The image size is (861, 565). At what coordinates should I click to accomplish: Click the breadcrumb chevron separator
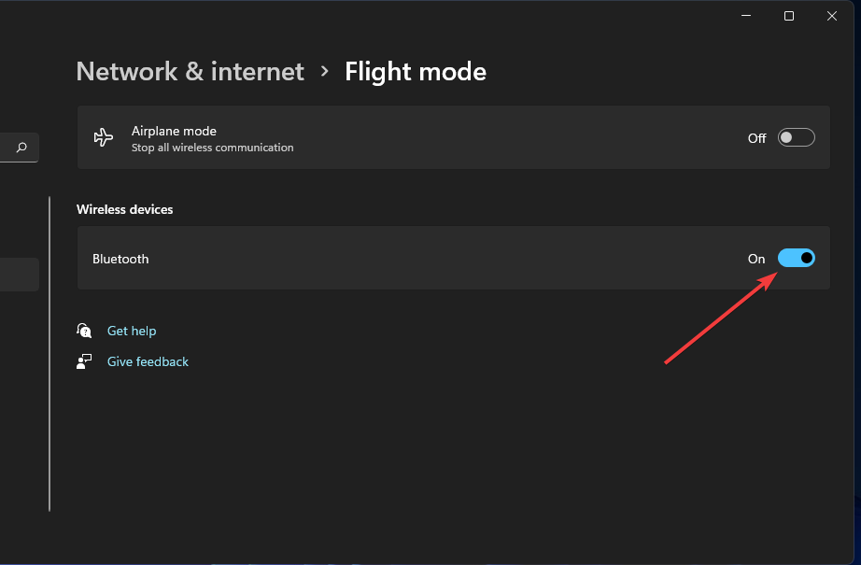point(324,71)
